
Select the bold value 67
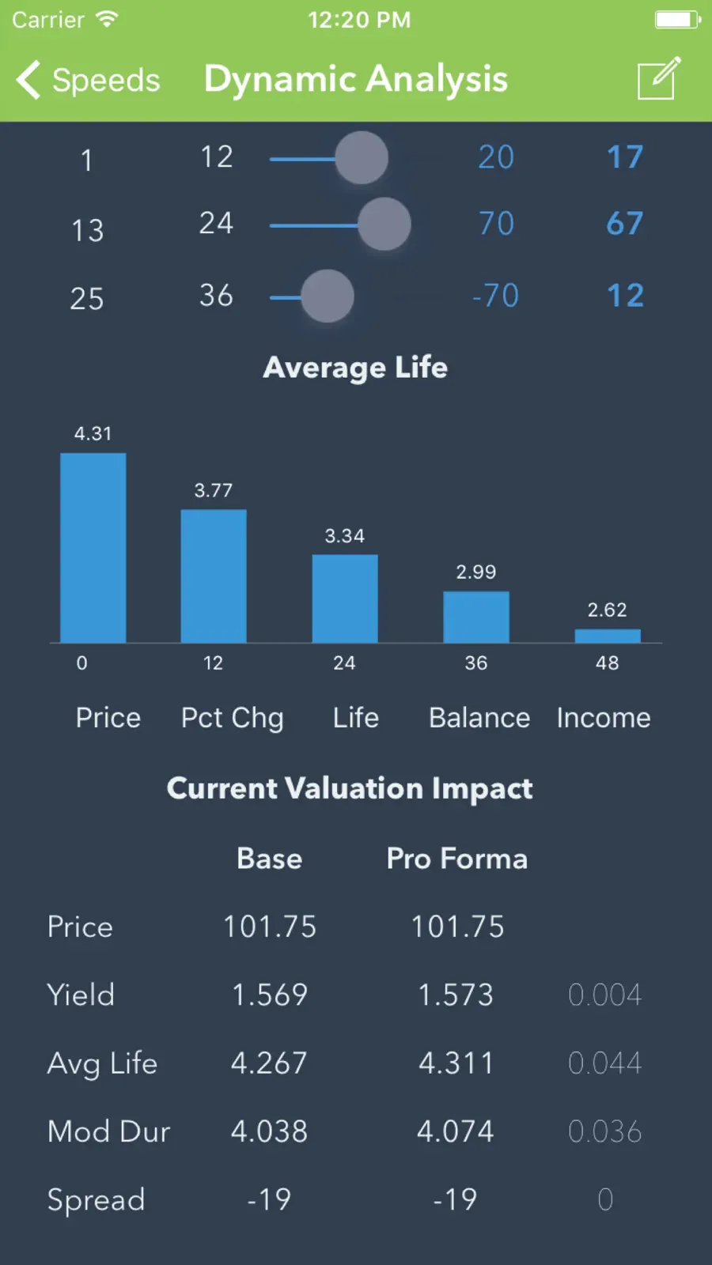(x=625, y=224)
